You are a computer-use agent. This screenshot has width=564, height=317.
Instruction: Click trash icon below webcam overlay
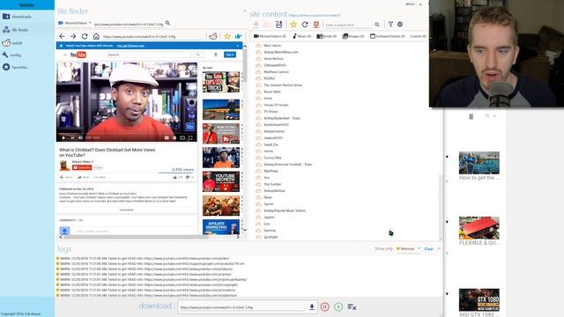coord(471,116)
